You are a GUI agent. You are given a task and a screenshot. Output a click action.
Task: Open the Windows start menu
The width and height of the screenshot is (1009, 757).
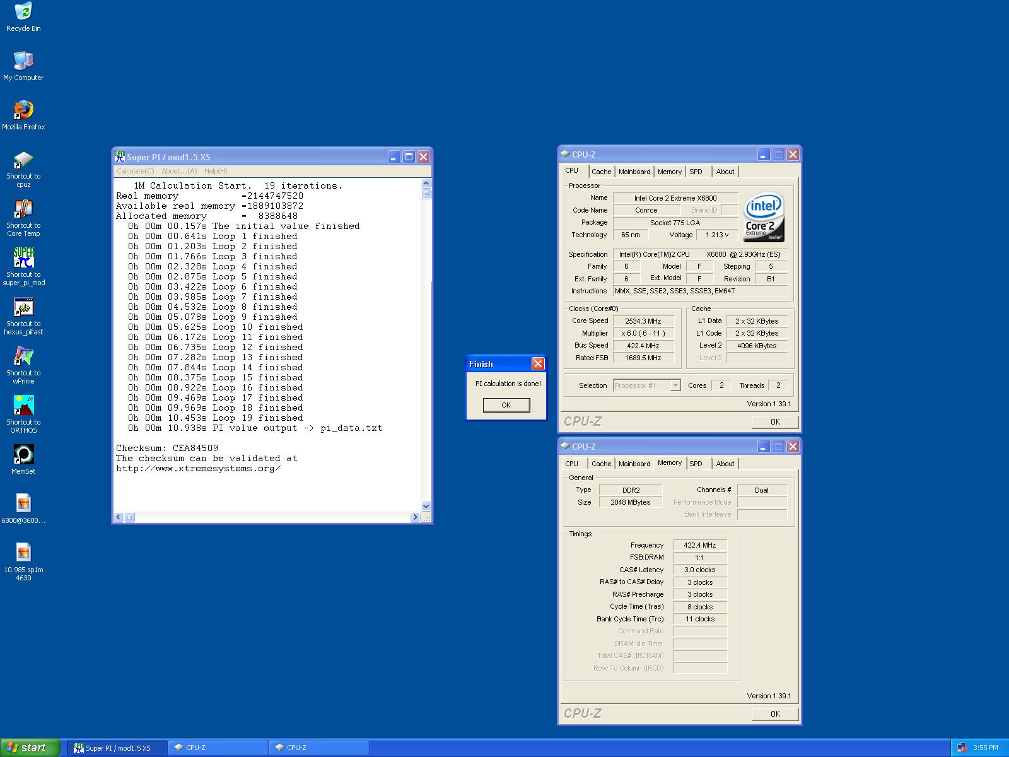point(30,748)
